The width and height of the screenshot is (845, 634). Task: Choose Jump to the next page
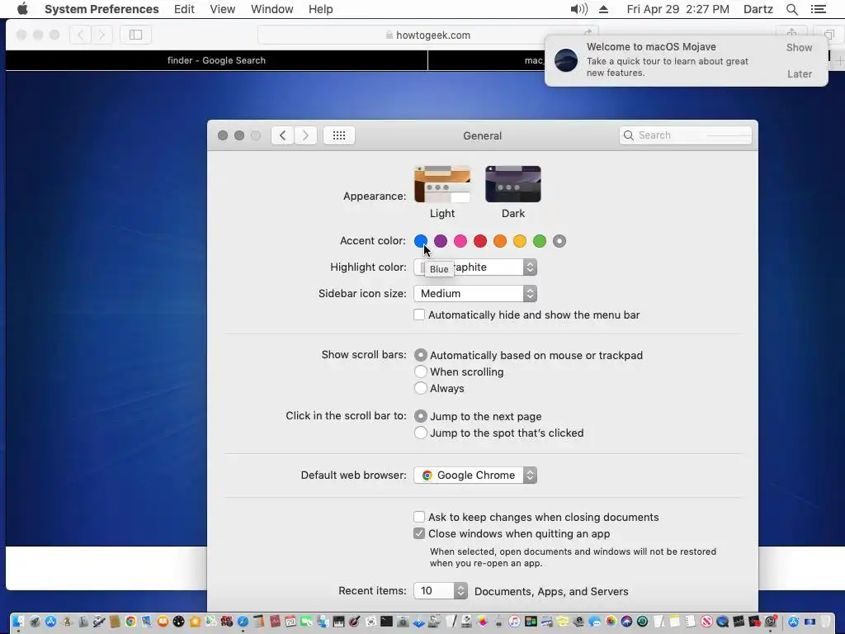click(x=420, y=416)
